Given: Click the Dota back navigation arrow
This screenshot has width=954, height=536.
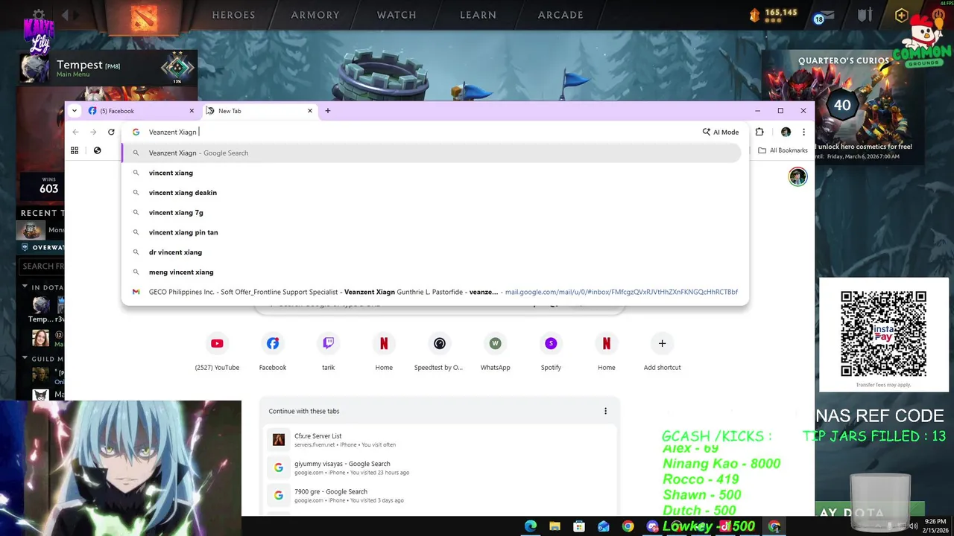Looking at the screenshot, I should coord(66,15).
